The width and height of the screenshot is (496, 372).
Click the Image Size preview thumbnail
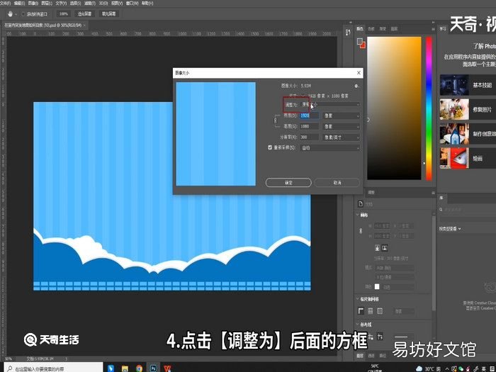coord(215,134)
